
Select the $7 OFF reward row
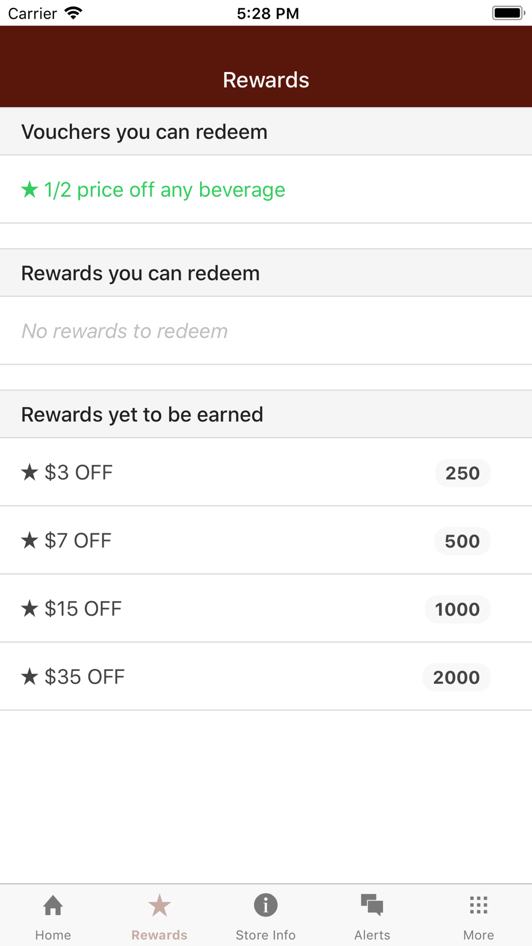click(x=266, y=541)
